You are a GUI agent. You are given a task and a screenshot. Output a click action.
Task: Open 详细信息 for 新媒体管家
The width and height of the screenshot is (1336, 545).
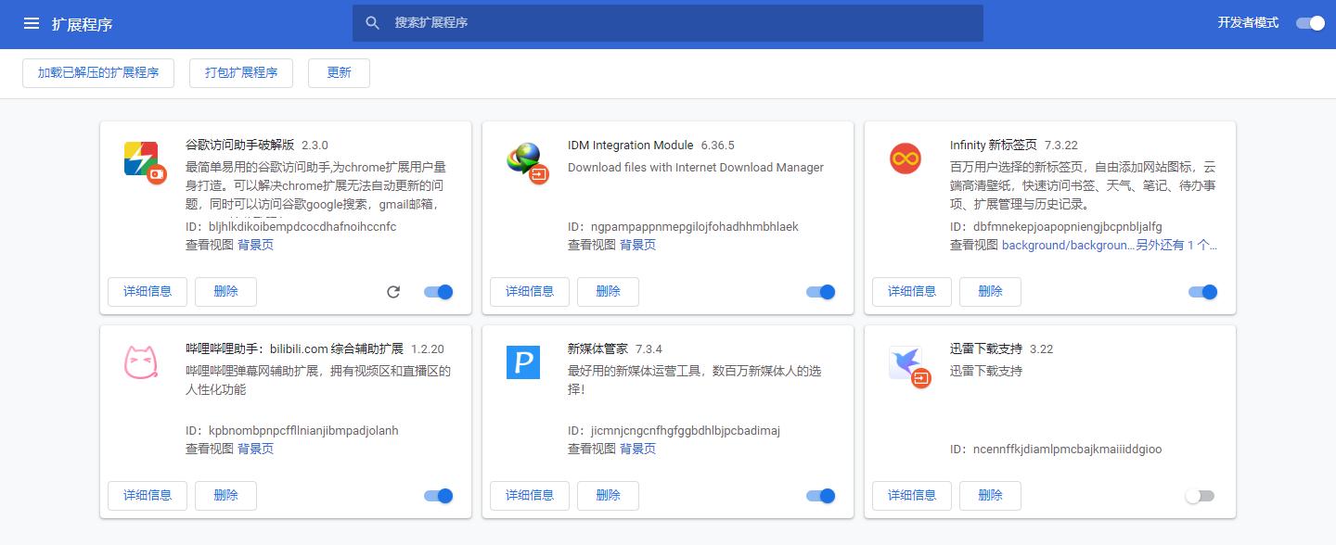[529, 495]
